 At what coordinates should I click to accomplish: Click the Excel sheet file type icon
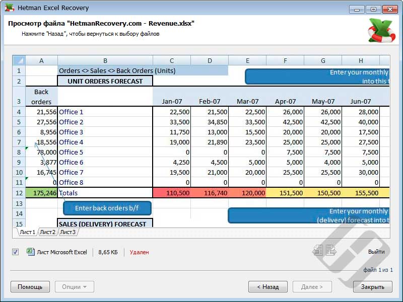point(31,252)
